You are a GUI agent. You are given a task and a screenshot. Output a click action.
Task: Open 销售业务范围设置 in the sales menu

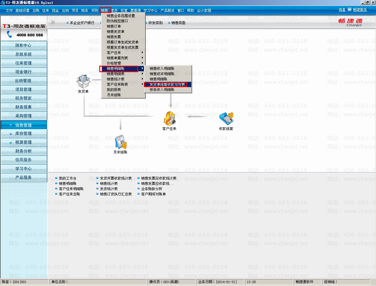click(x=123, y=16)
